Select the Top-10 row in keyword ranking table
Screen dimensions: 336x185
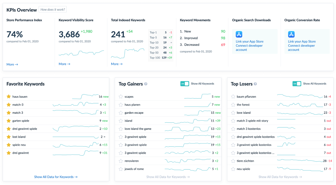point(161,42)
